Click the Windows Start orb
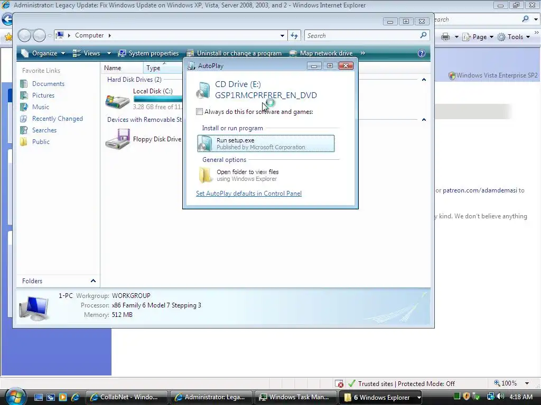The height and width of the screenshot is (405, 541). pyautogui.click(x=15, y=397)
